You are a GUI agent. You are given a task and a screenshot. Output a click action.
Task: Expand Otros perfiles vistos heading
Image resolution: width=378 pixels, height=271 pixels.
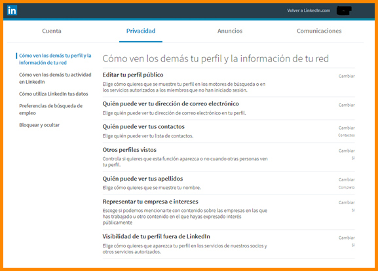pyautogui.click(x=130, y=150)
